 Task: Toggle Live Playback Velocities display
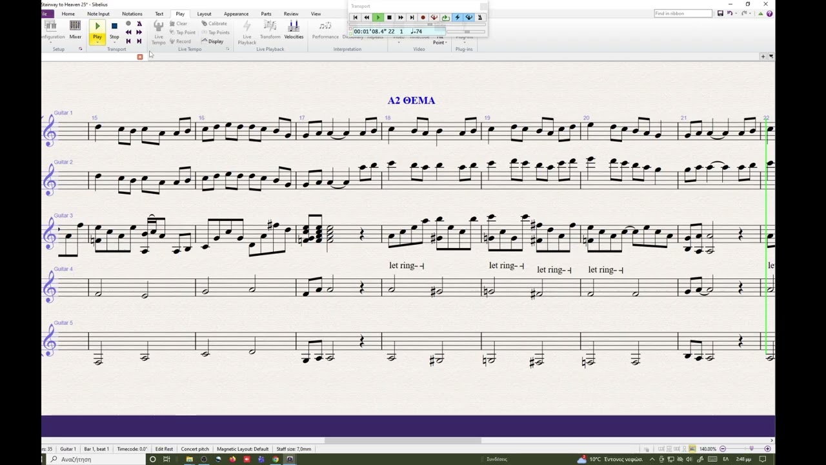tap(294, 29)
